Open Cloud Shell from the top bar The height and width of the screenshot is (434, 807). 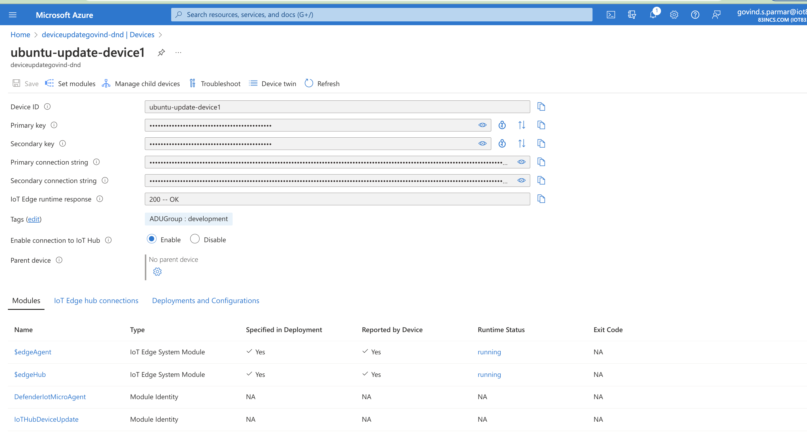[611, 15]
